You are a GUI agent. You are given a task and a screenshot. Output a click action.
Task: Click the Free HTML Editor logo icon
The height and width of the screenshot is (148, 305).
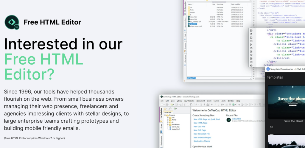click(12, 22)
